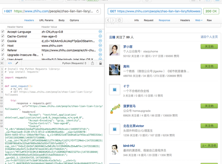Disable the Host header checkbox

pos(3,45)
